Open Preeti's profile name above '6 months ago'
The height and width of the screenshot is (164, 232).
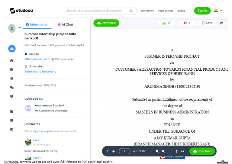[x=37, y=140]
